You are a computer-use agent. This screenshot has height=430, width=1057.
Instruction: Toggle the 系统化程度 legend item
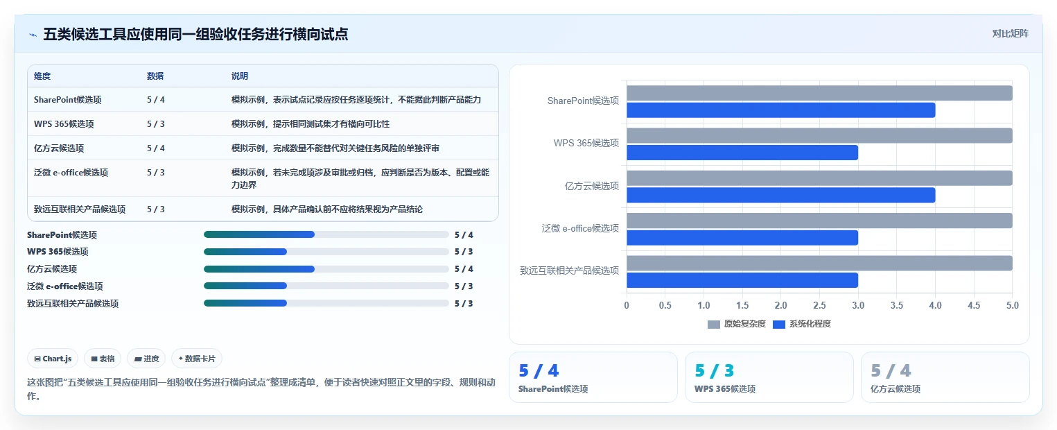tap(802, 324)
